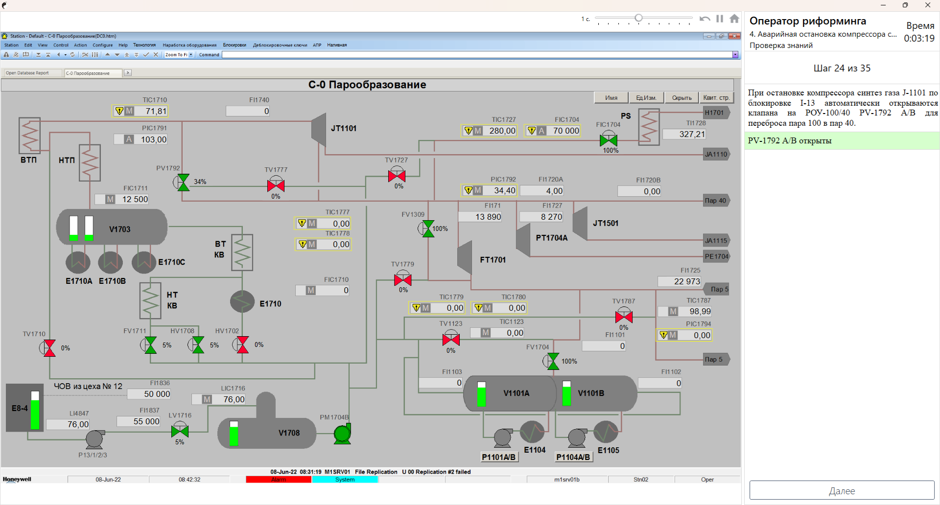Click the raise value up arrow icon

108,55
